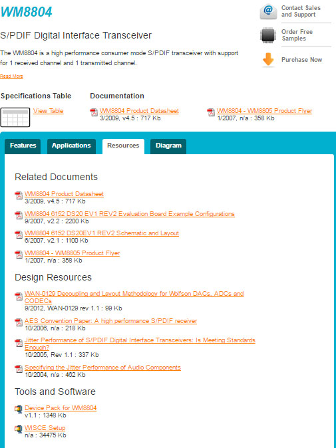The image size is (336, 448).
Task: Click the orange Purchase Now arrow icon
Action: coord(268,60)
